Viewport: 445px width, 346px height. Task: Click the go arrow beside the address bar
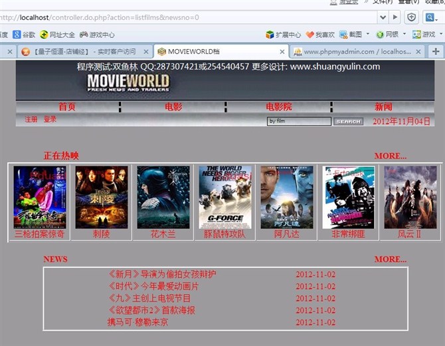pyautogui.click(x=395, y=17)
